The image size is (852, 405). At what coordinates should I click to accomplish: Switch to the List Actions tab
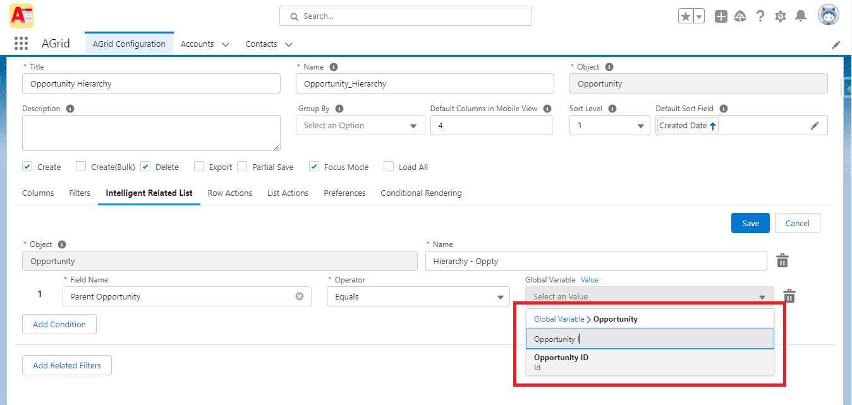point(288,193)
